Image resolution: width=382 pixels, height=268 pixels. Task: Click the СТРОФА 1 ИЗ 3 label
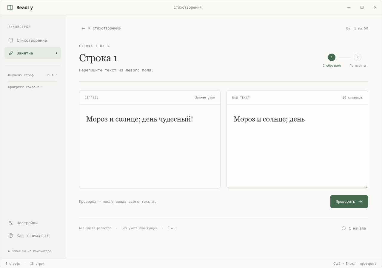pos(94,46)
